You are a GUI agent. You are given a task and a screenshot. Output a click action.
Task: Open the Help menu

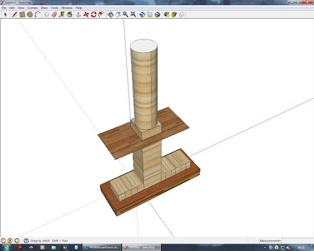tap(79, 8)
